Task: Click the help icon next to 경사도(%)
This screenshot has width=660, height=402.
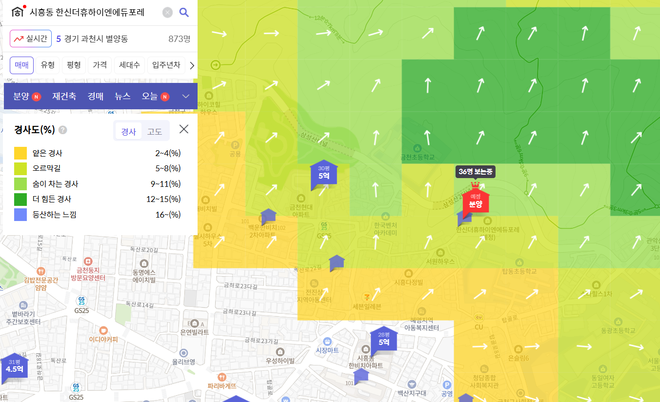Action: [x=63, y=130]
